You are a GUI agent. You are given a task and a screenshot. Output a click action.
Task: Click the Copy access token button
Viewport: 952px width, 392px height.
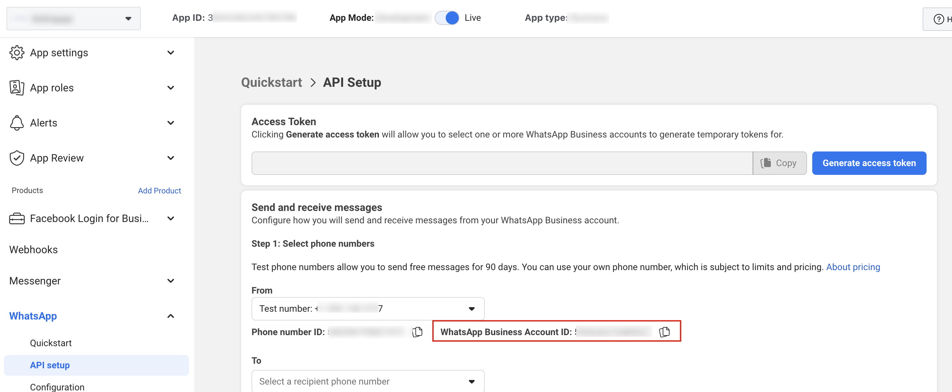(779, 163)
